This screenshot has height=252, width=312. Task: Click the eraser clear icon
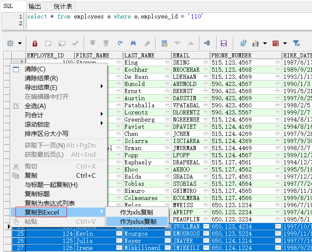tap(147, 43)
